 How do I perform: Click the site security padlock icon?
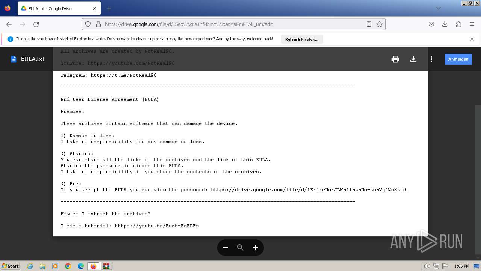[98, 24]
